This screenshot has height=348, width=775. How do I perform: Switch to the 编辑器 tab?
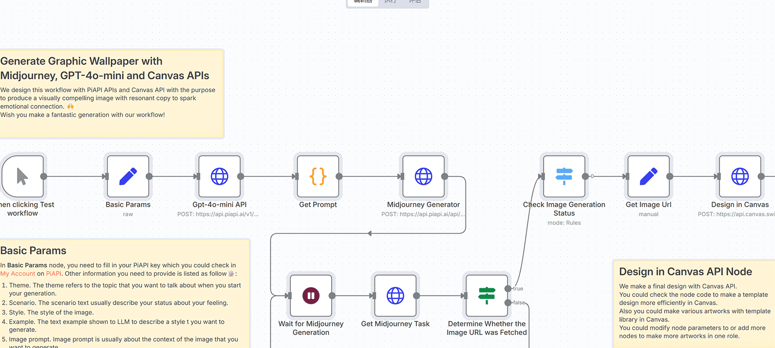pyautogui.click(x=363, y=2)
